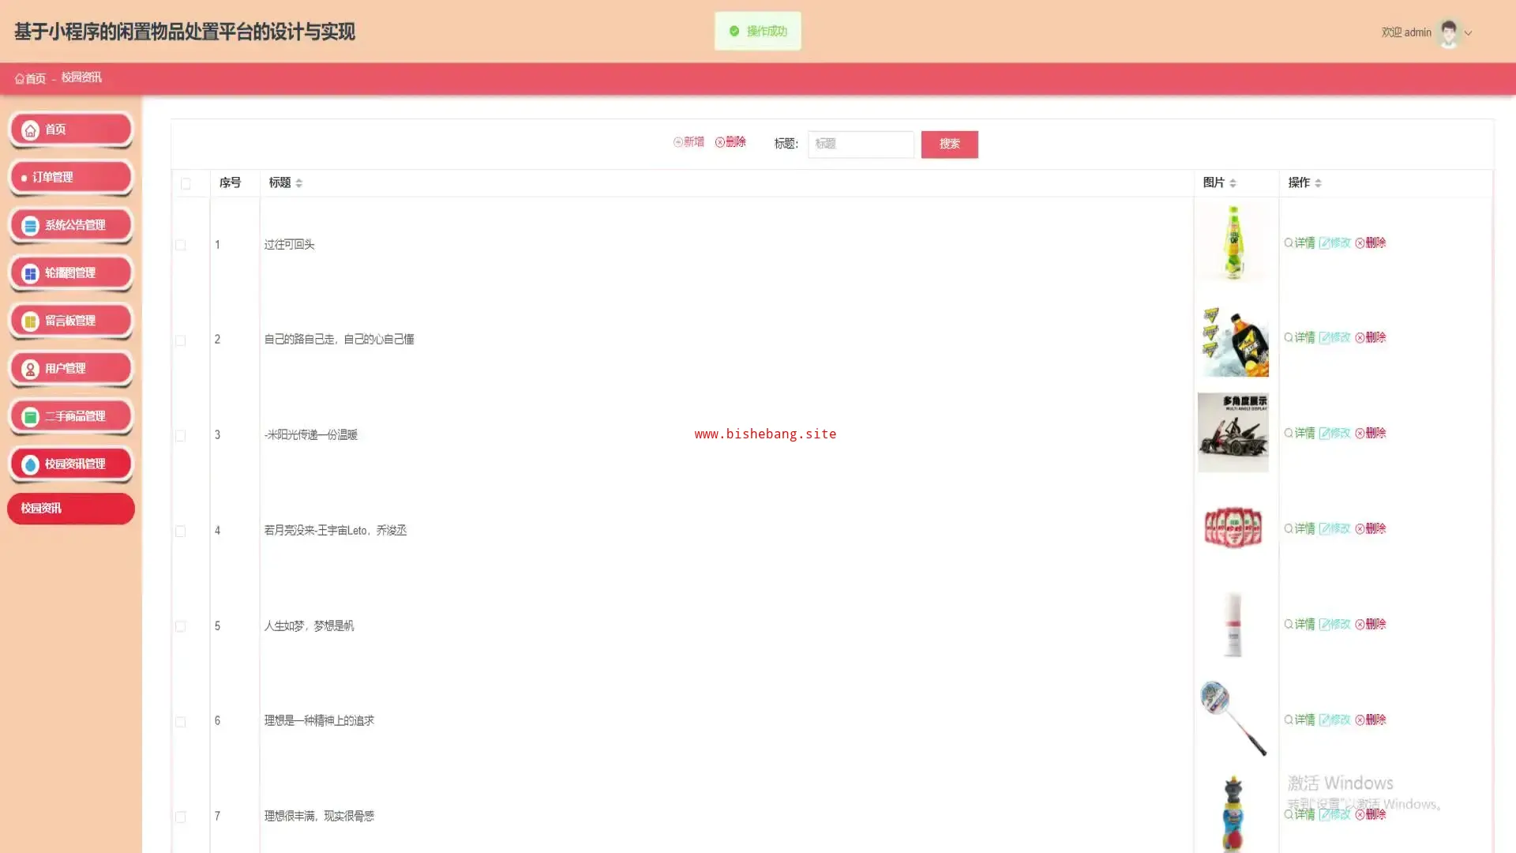This screenshot has height=853, width=1516.
Task: Check the checkbox for row 4
Action: (x=181, y=531)
